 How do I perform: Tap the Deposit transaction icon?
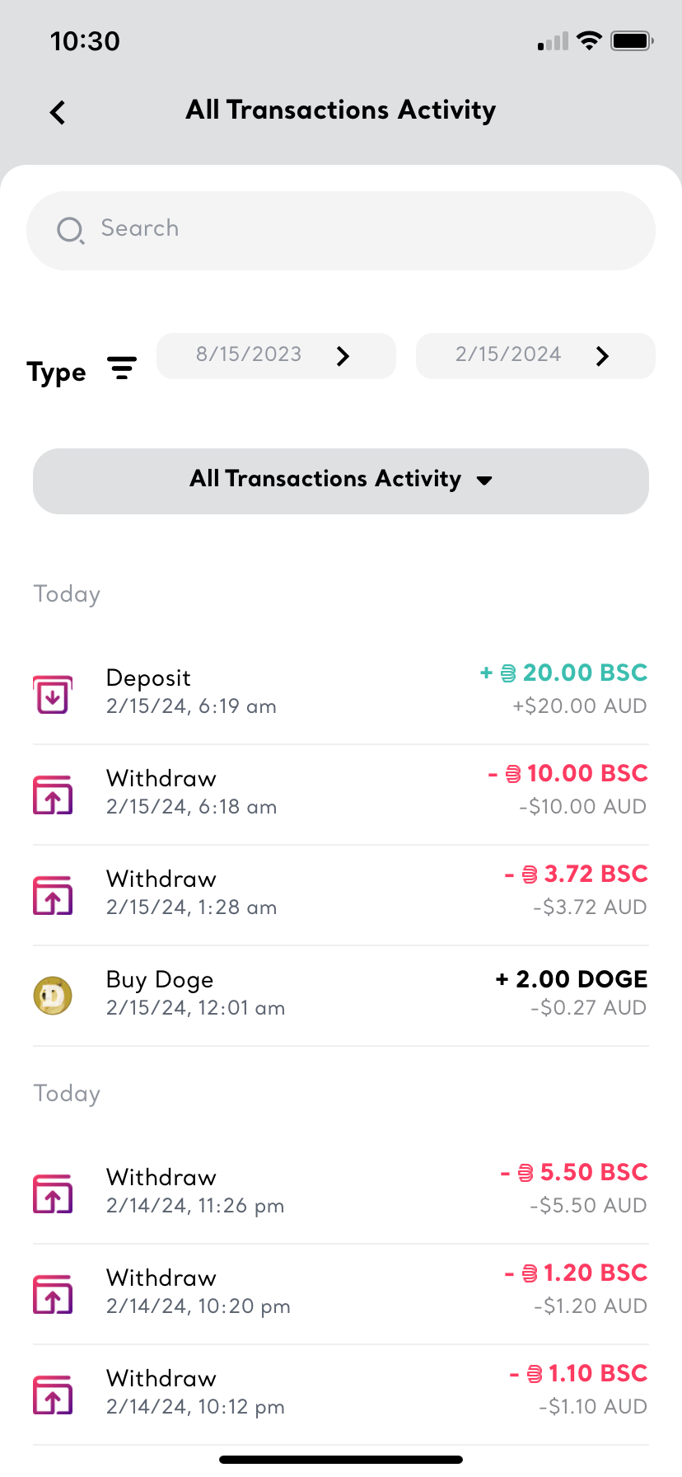pos(53,694)
